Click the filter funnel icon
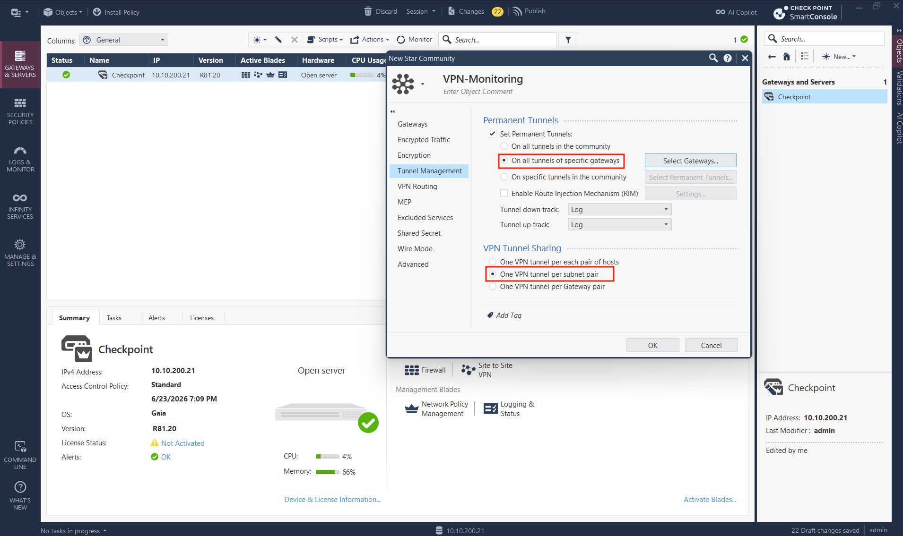Viewport: 903px width, 536px height. point(568,40)
